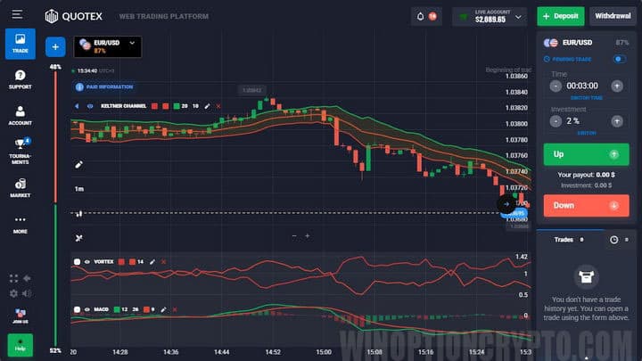
Task: Edit Vortex indicator settings pencil
Action: tap(152, 261)
